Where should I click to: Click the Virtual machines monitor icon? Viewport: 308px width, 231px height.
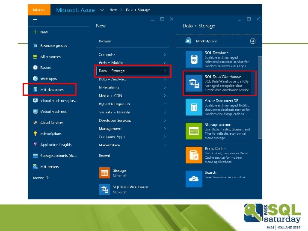(35, 112)
